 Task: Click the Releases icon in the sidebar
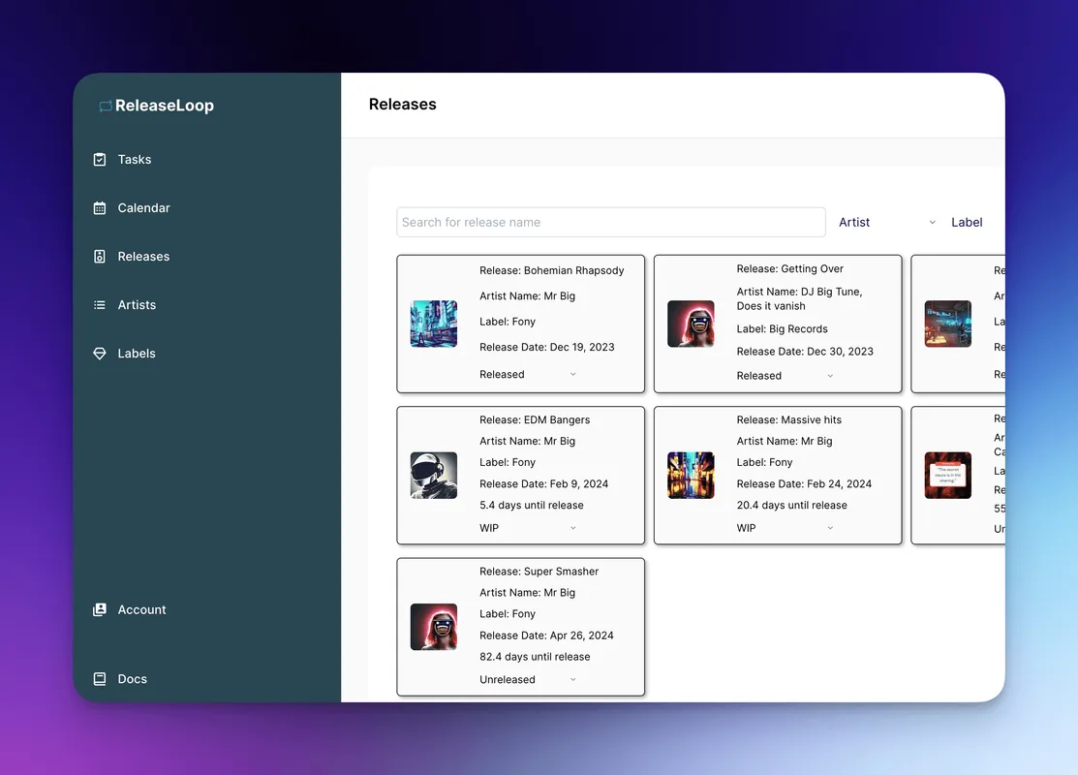click(99, 256)
